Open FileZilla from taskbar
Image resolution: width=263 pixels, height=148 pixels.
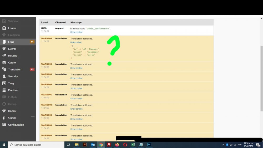pyautogui.click(x=109, y=145)
